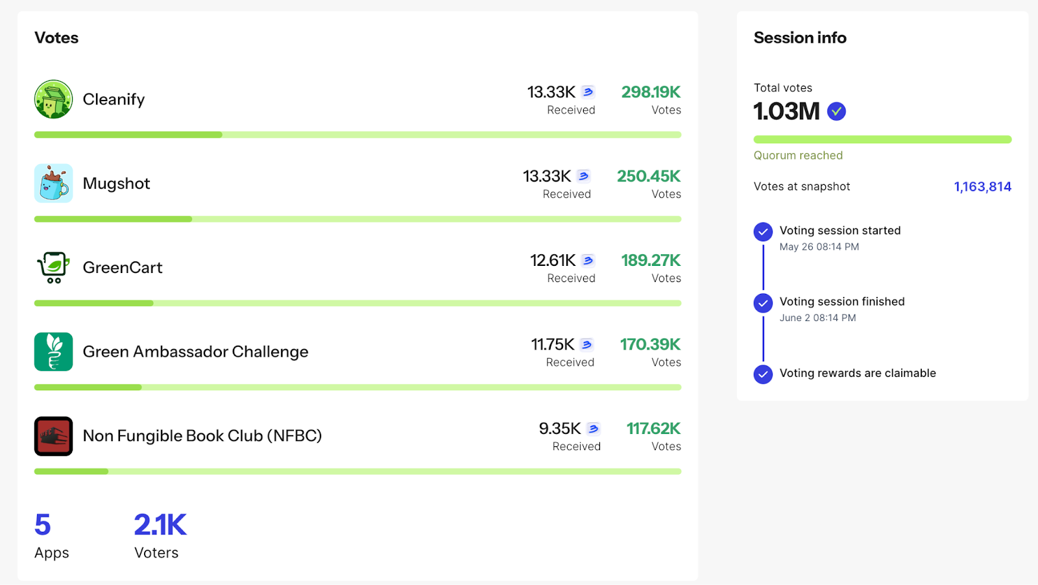
Task: Click the Voting rewards are claimable checkmark
Action: tap(763, 374)
